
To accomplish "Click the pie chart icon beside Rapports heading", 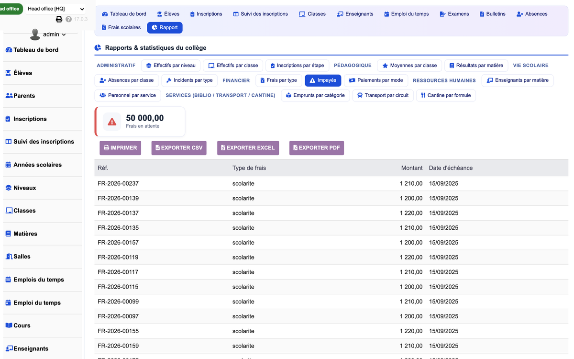I will click(x=98, y=48).
